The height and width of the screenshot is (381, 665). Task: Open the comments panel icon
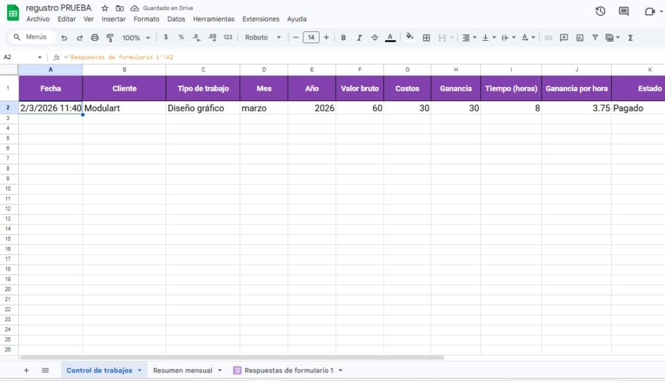tap(623, 11)
